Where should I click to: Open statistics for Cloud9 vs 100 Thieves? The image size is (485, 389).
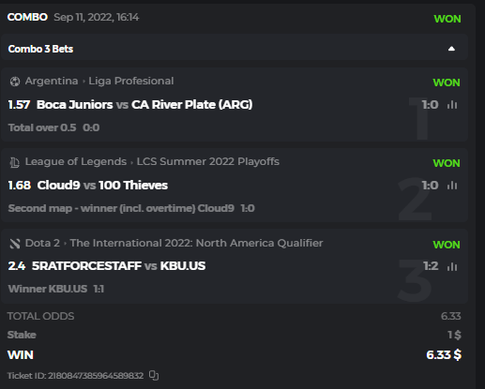(x=452, y=186)
